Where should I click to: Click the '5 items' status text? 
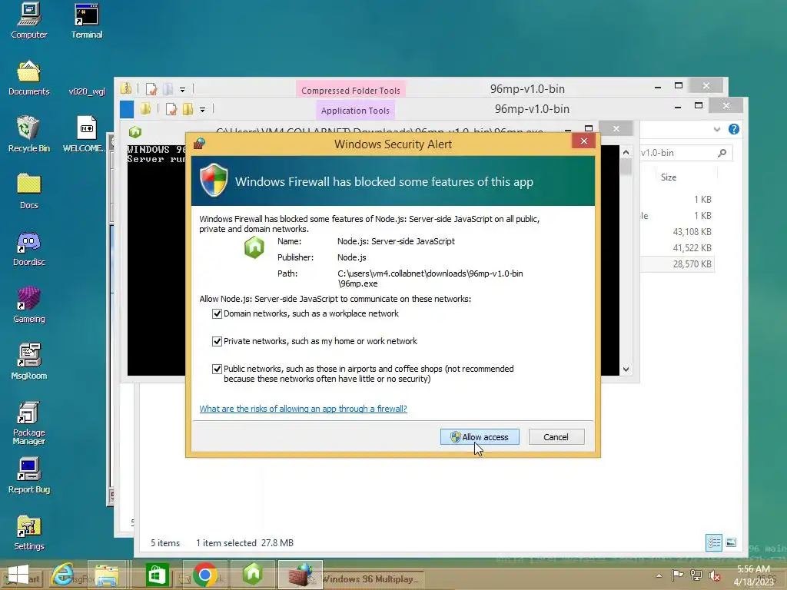(x=165, y=543)
